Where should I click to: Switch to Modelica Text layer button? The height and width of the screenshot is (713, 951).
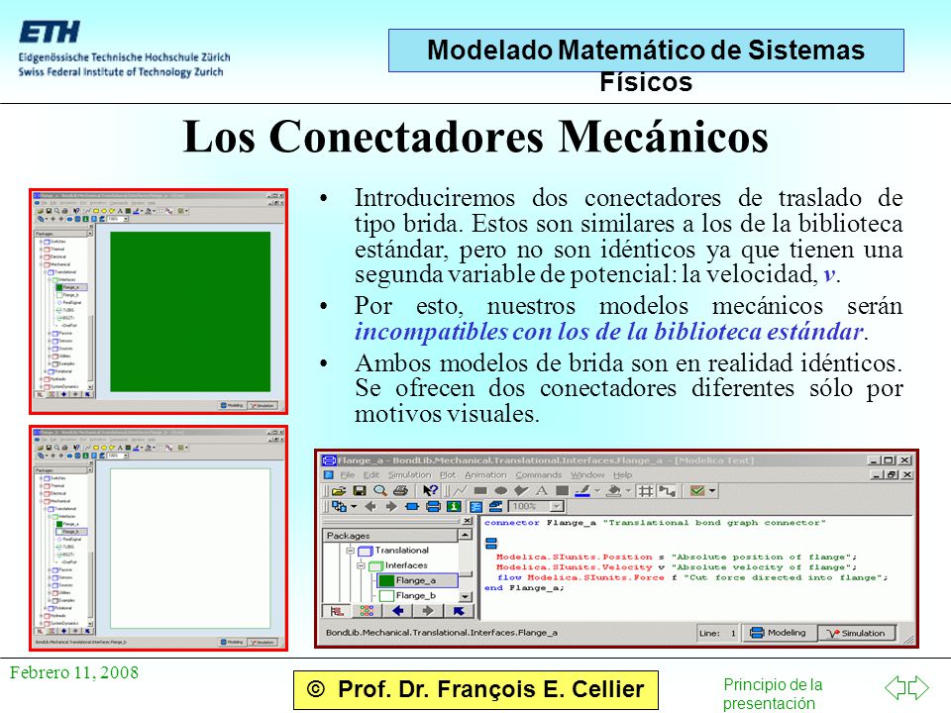tap(475, 506)
